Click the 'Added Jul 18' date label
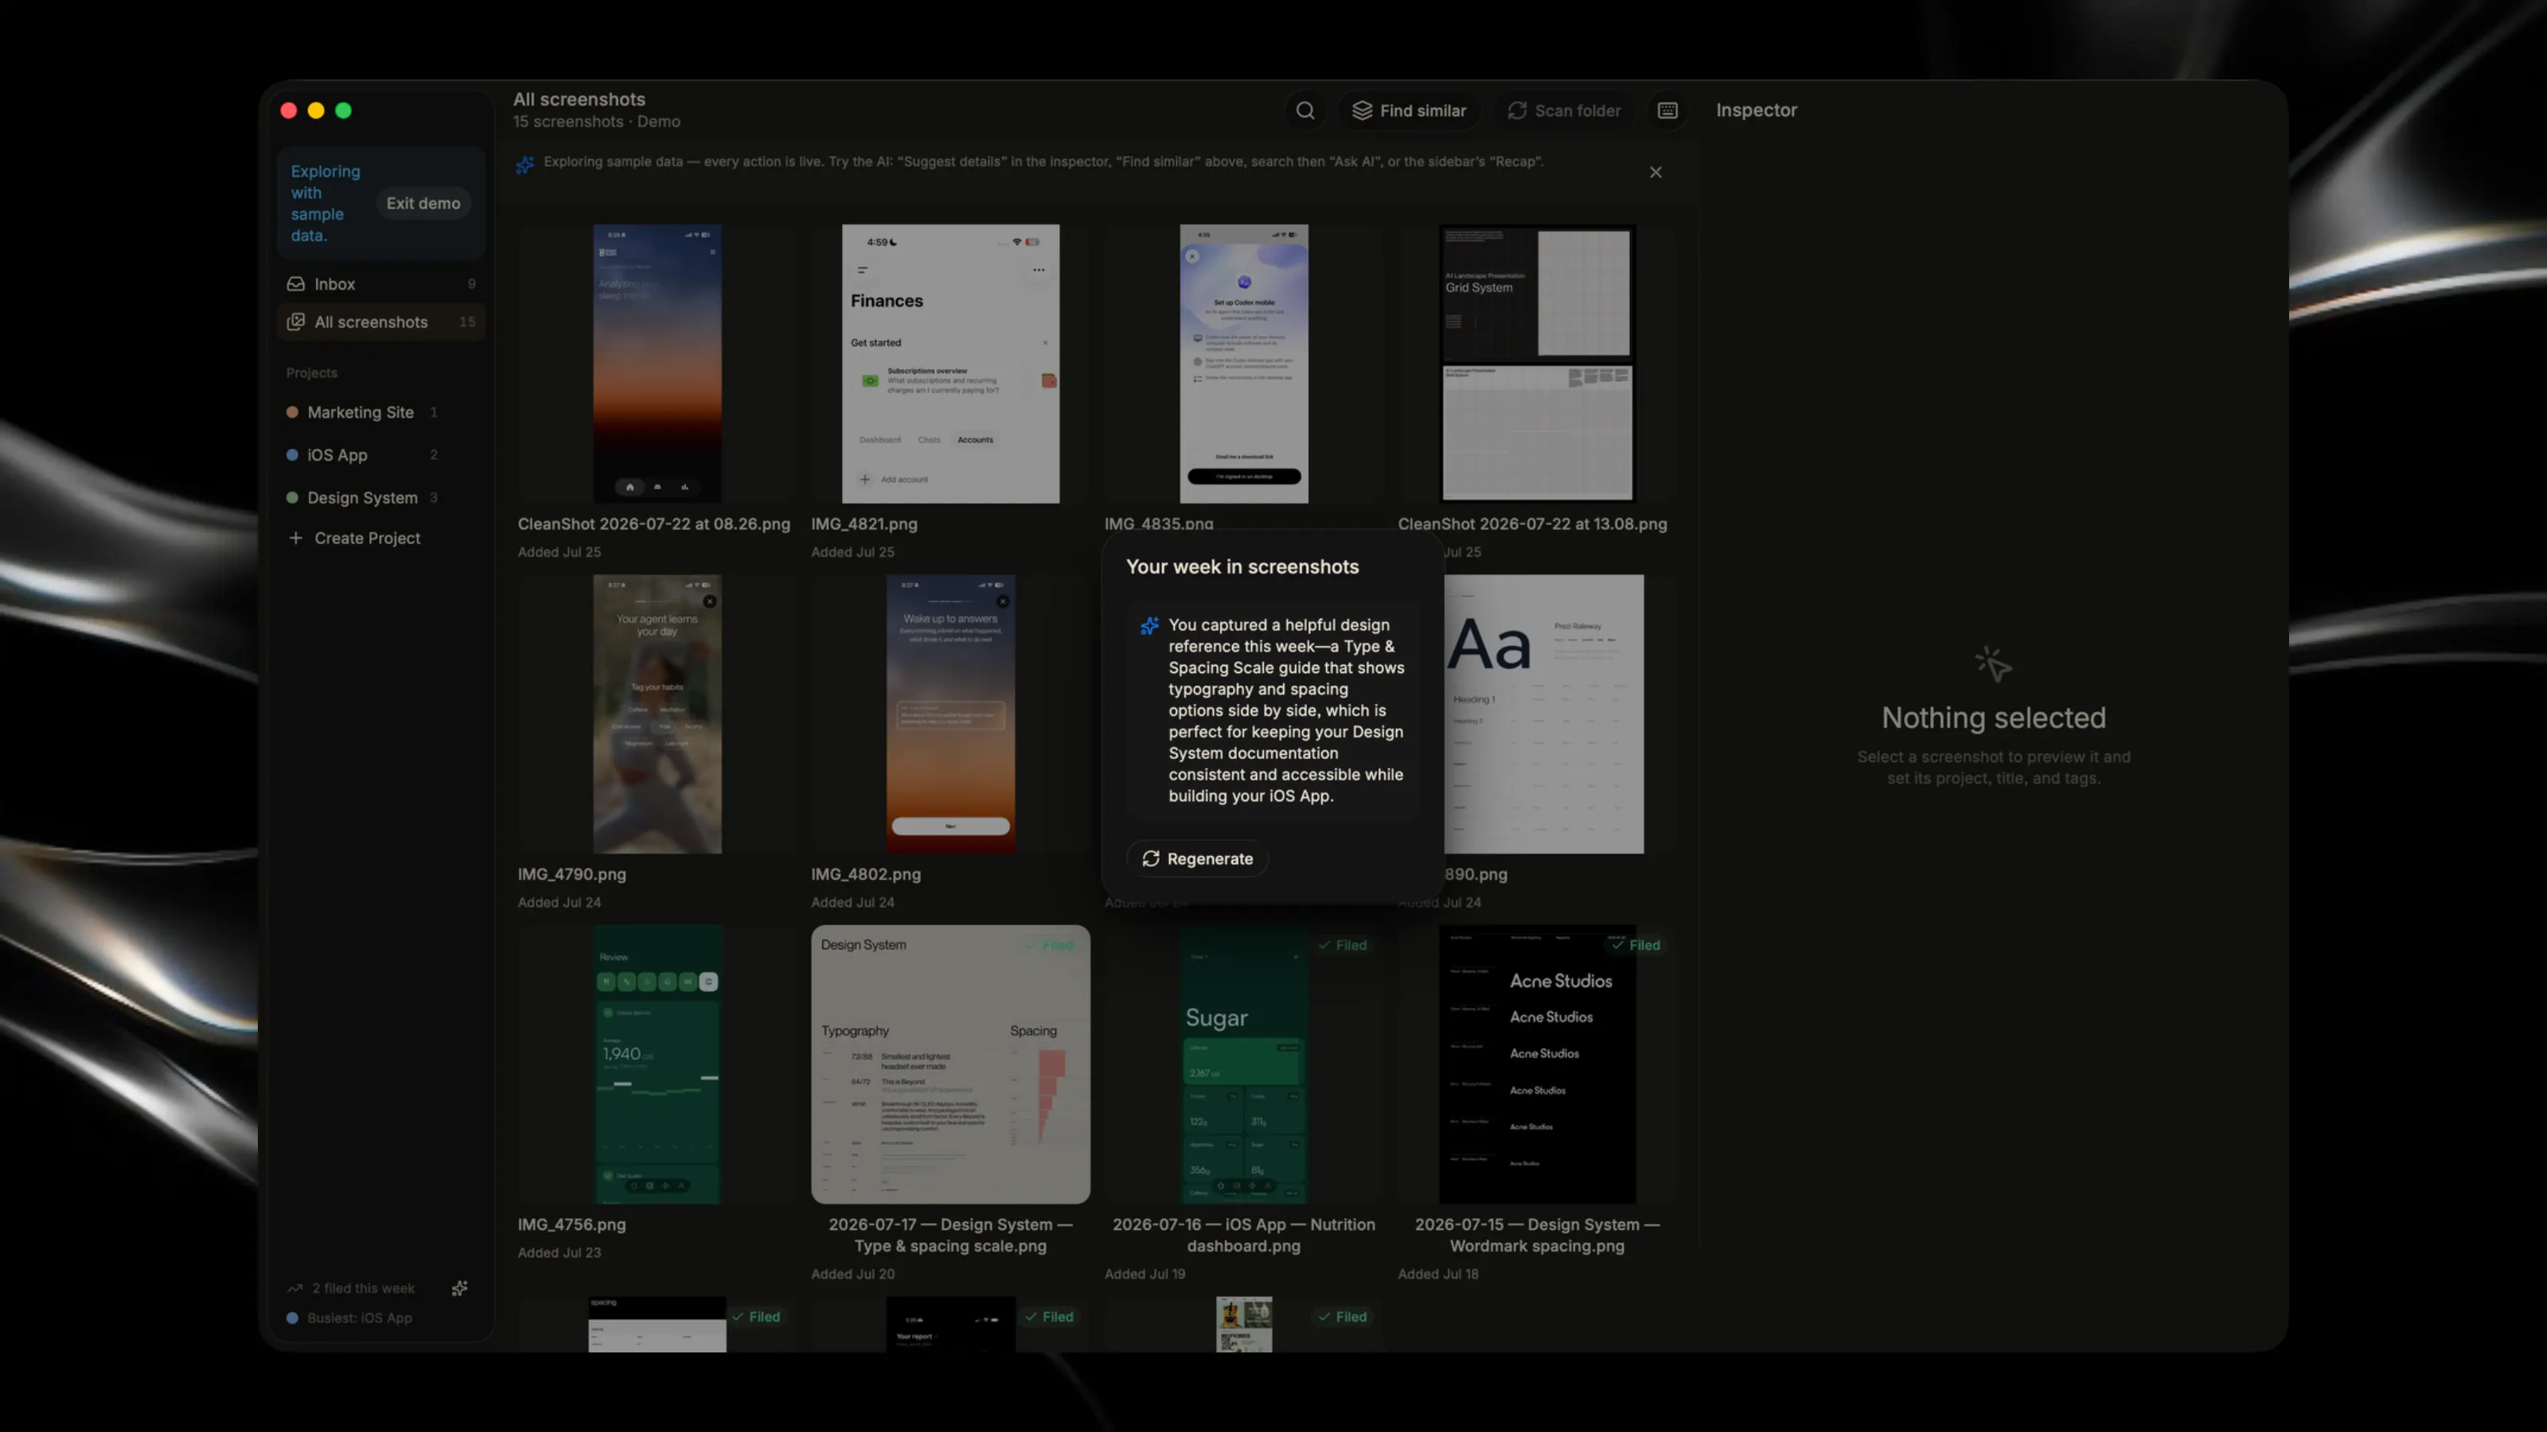This screenshot has width=2547, height=1432. (1437, 1274)
